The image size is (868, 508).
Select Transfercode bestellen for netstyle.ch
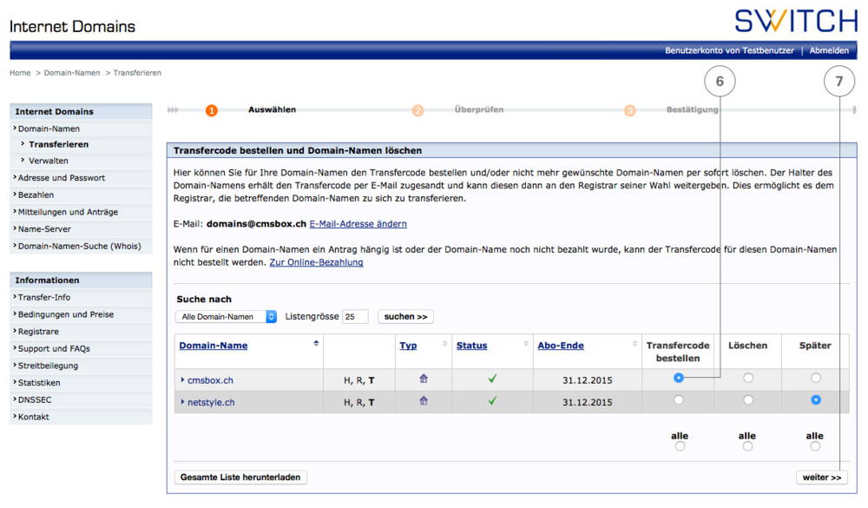coord(678,400)
